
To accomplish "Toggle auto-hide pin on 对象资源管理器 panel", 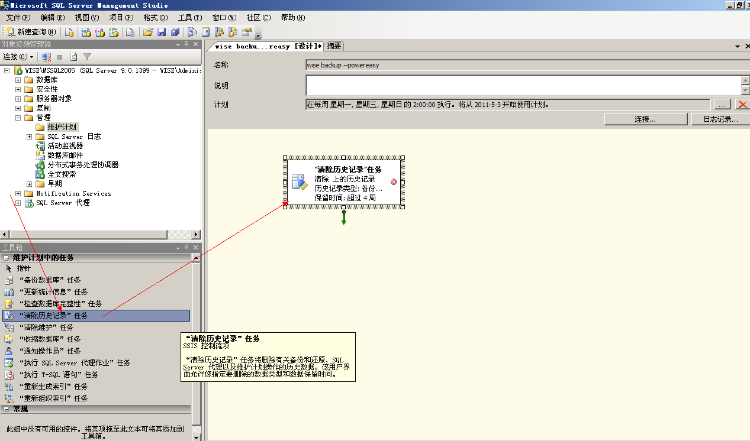I will tap(186, 44).
